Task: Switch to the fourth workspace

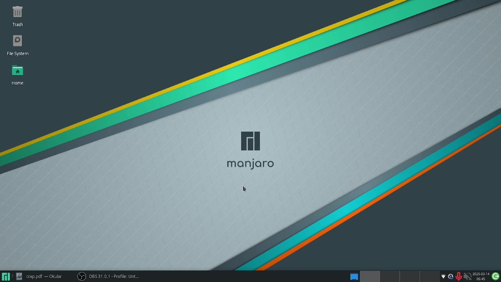Action: (430, 277)
